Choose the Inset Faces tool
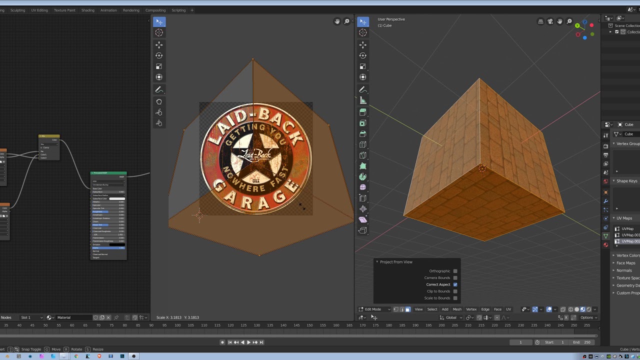The width and height of the screenshot is (640, 360). [363, 123]
